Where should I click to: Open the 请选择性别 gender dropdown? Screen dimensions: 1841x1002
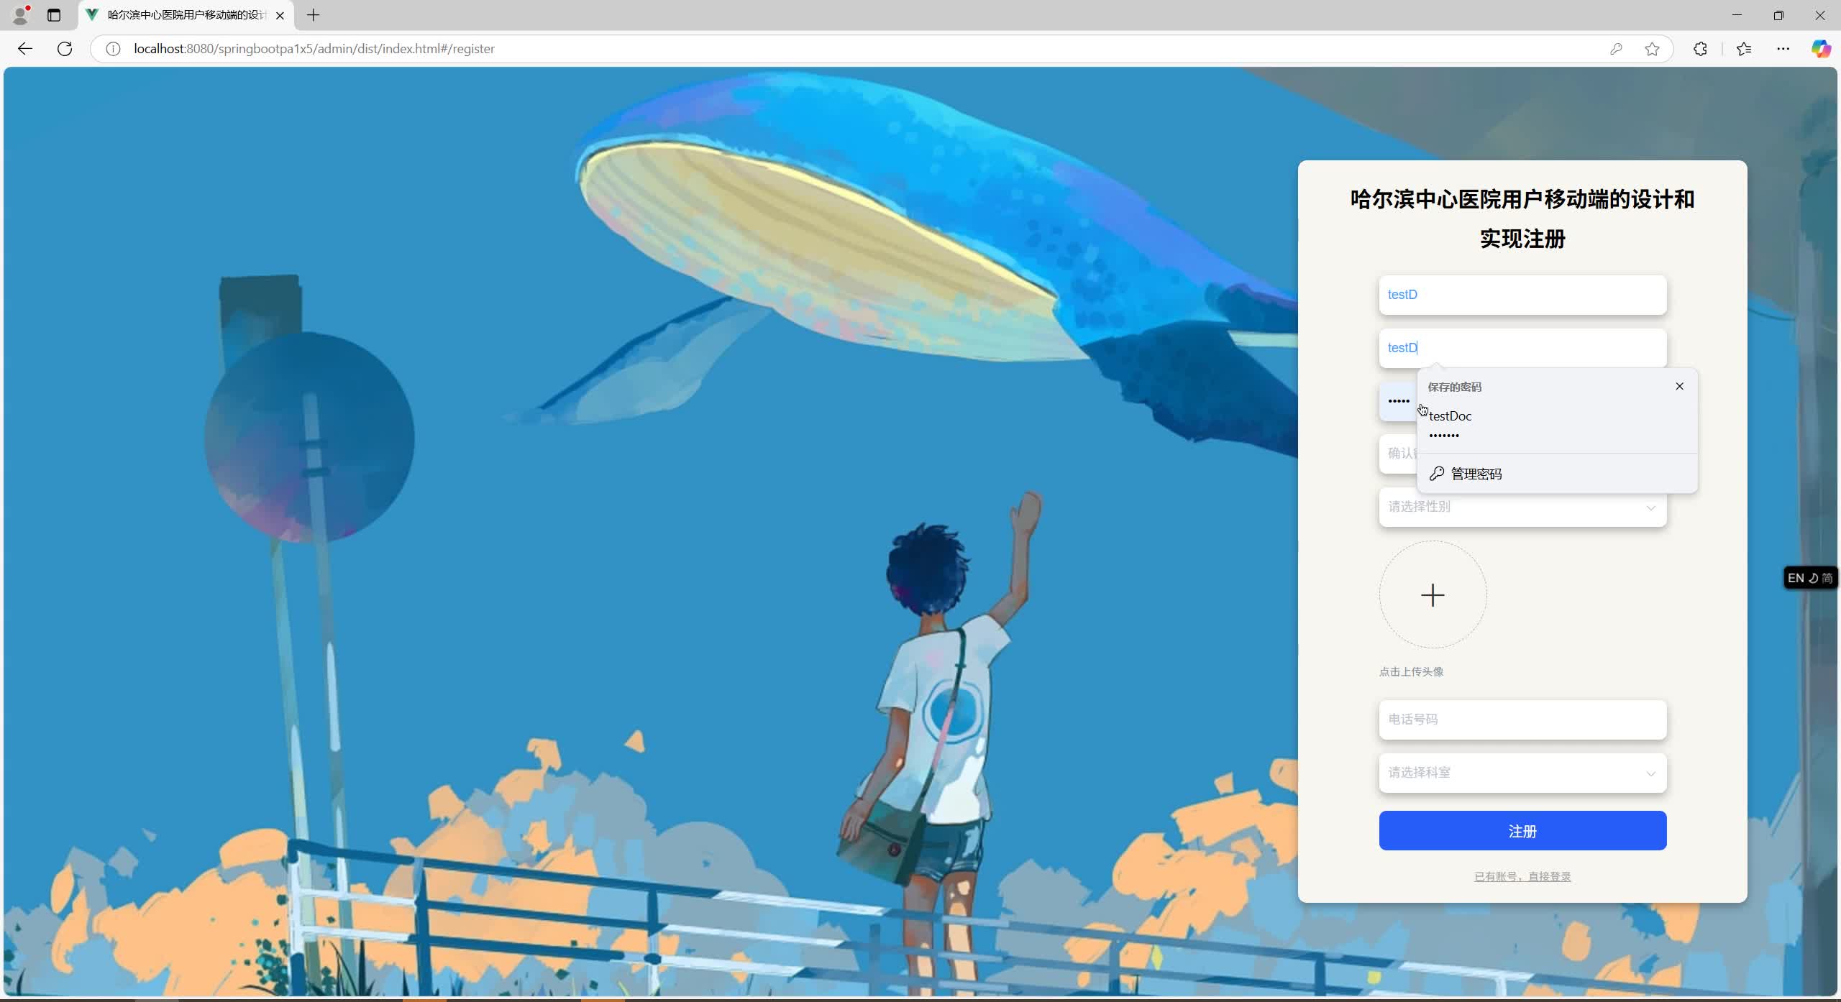(x=1522, y=507)
